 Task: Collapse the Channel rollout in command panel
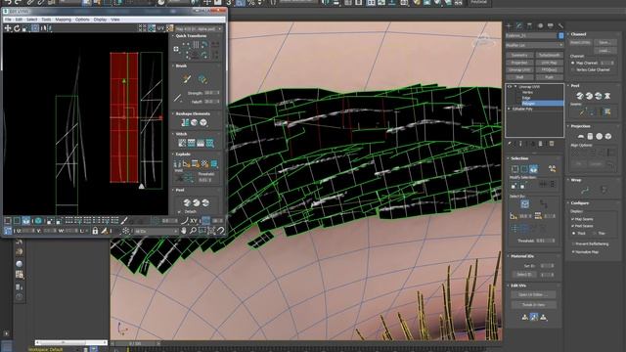coord(567,34)
